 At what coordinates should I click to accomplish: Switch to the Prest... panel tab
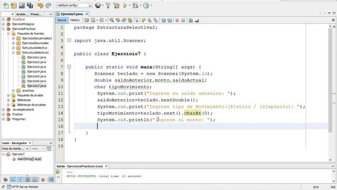point(36,14)
